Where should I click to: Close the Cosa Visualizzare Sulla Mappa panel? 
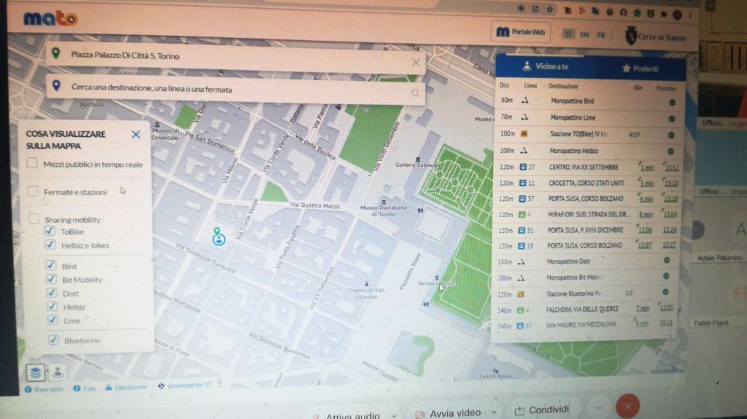coord(136,134)
